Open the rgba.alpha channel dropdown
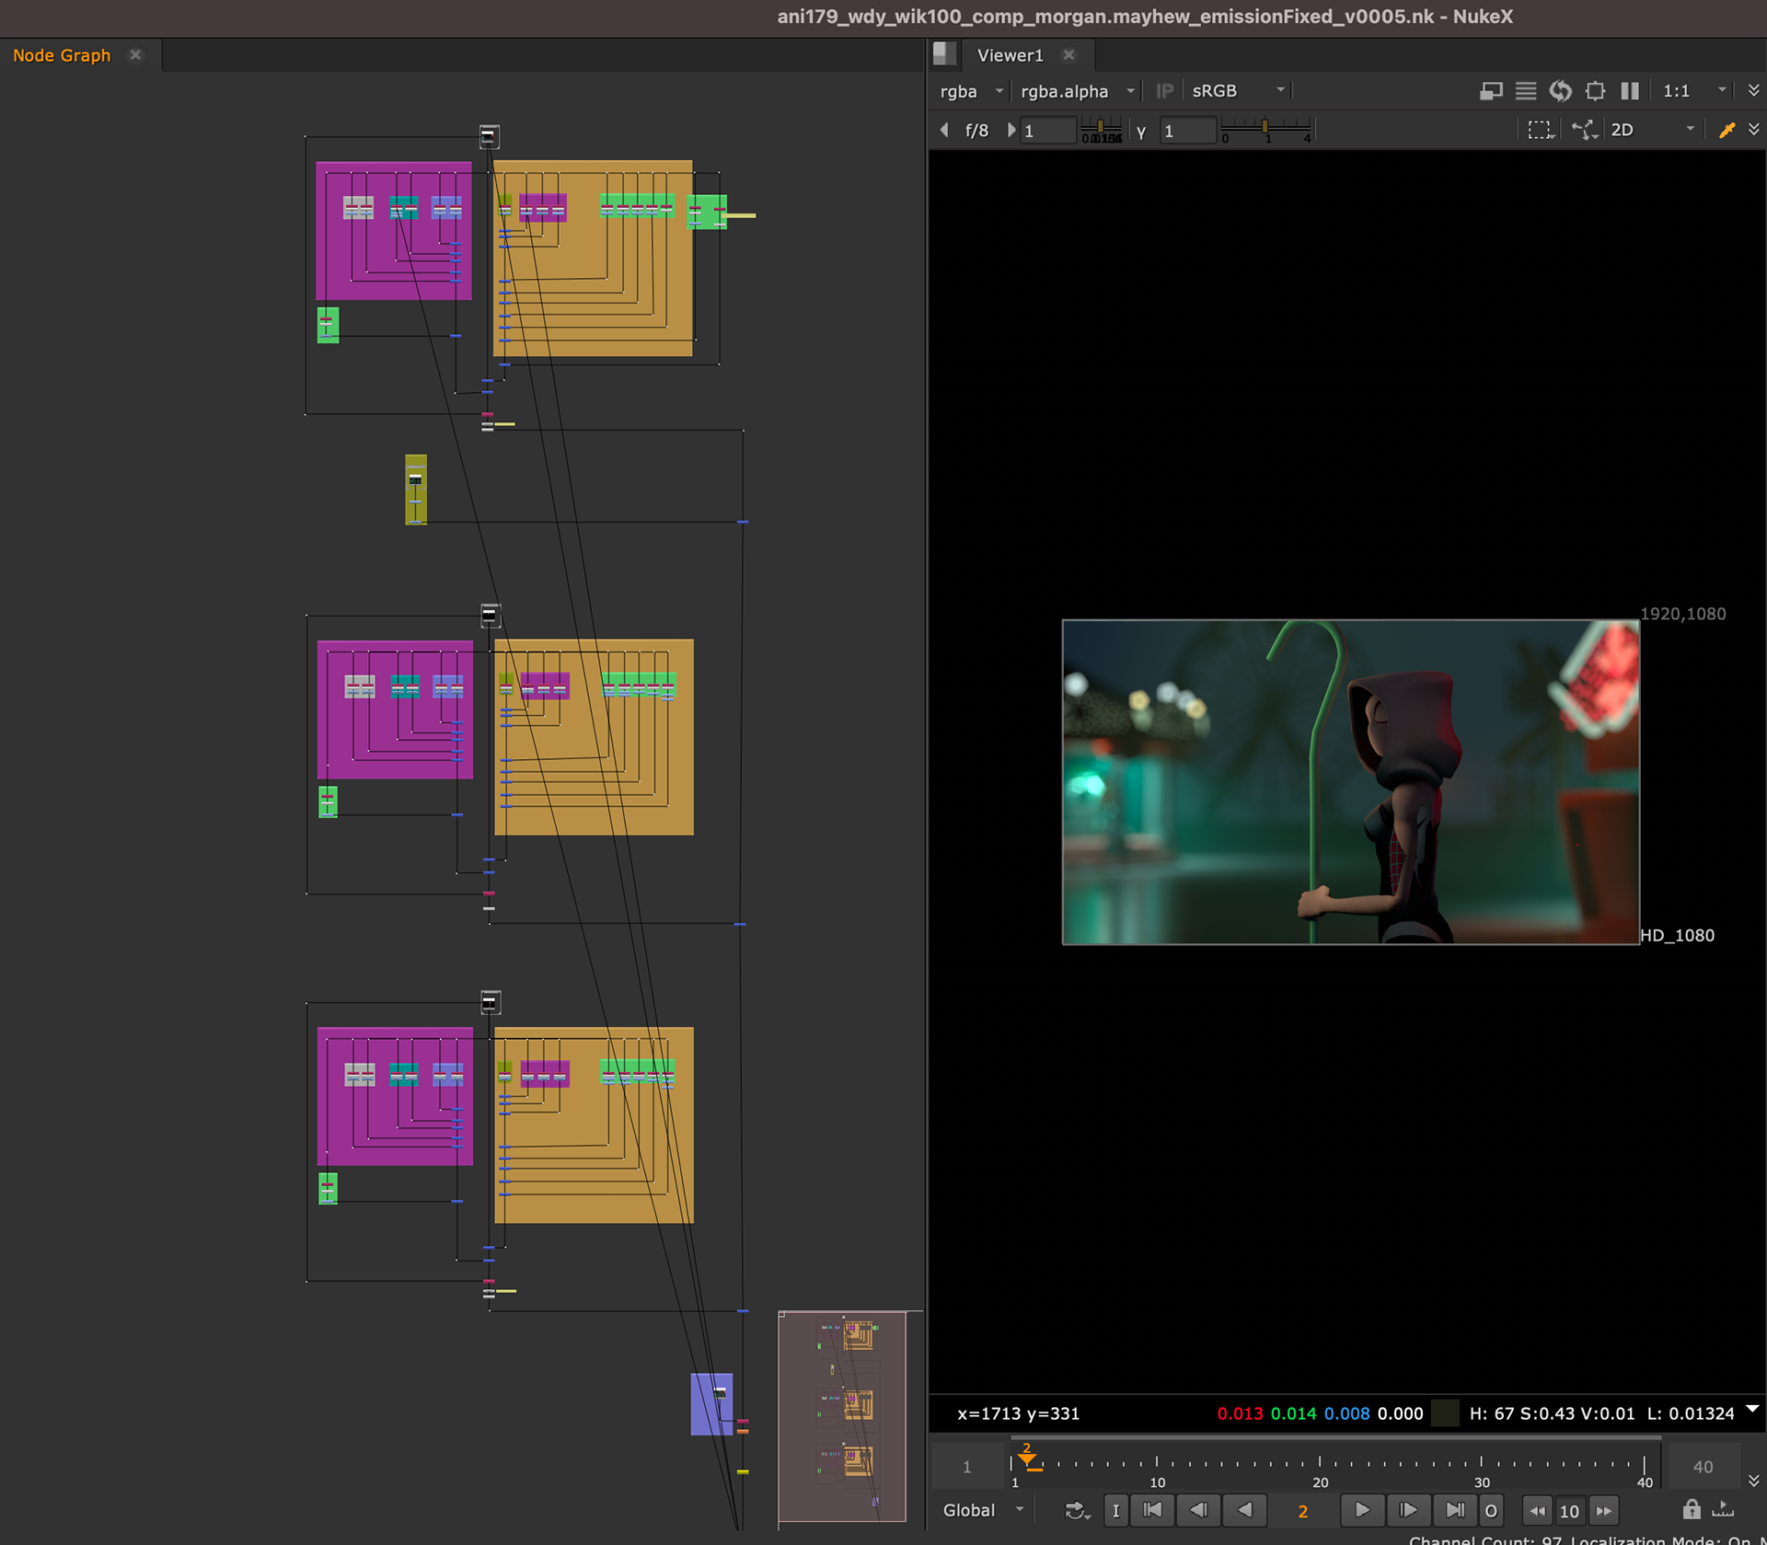 click(x=1078, y=91)
